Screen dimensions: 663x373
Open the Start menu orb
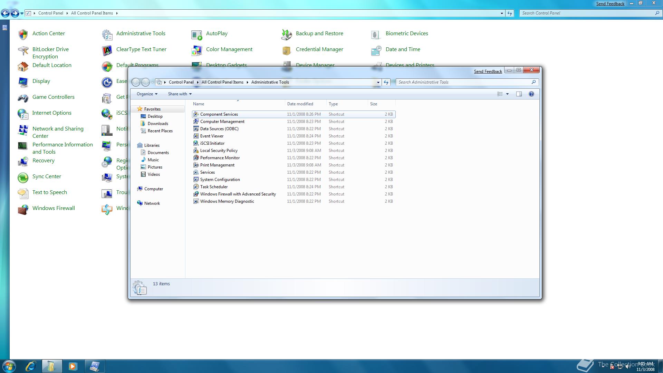click(x=9, y=366)
